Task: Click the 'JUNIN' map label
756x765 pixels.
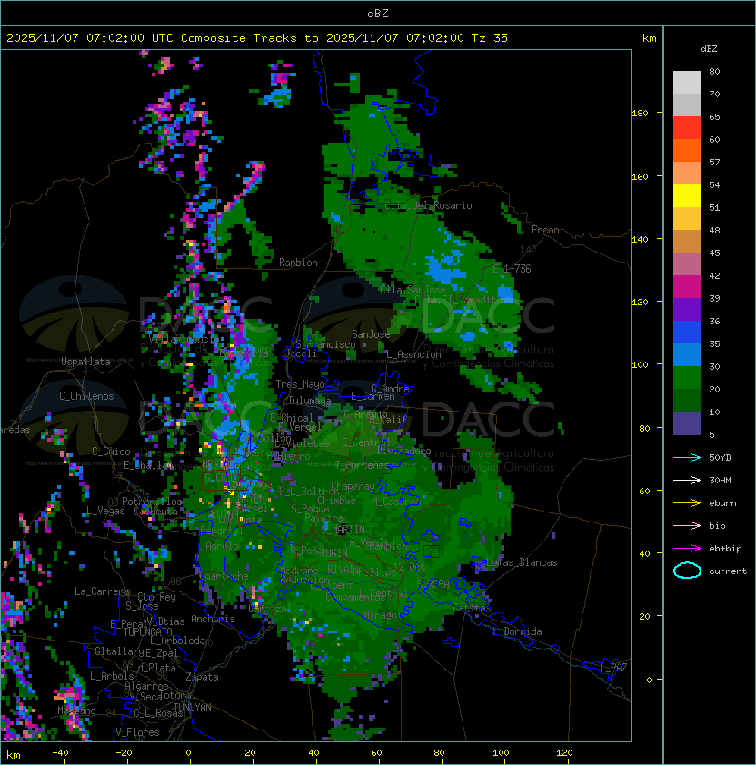Action: (334, 552)
